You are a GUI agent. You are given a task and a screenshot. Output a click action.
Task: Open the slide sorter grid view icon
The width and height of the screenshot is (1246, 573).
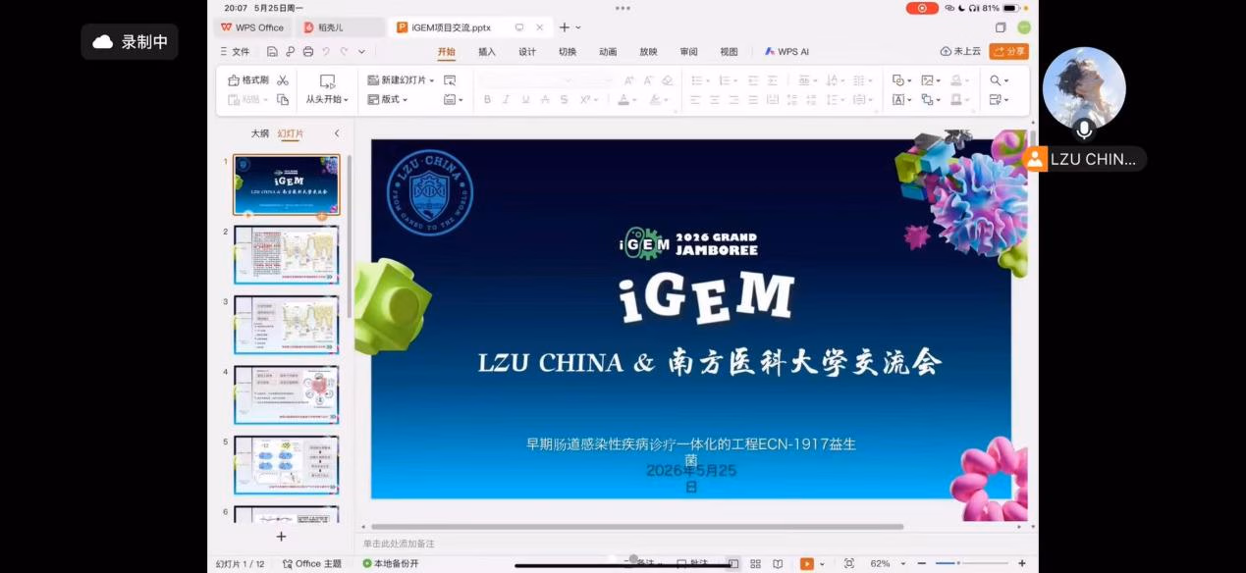(x=755, y=564)
